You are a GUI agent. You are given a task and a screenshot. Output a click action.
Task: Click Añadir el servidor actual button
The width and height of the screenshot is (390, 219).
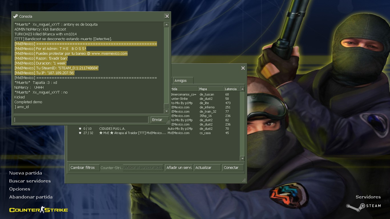point(143,168)
